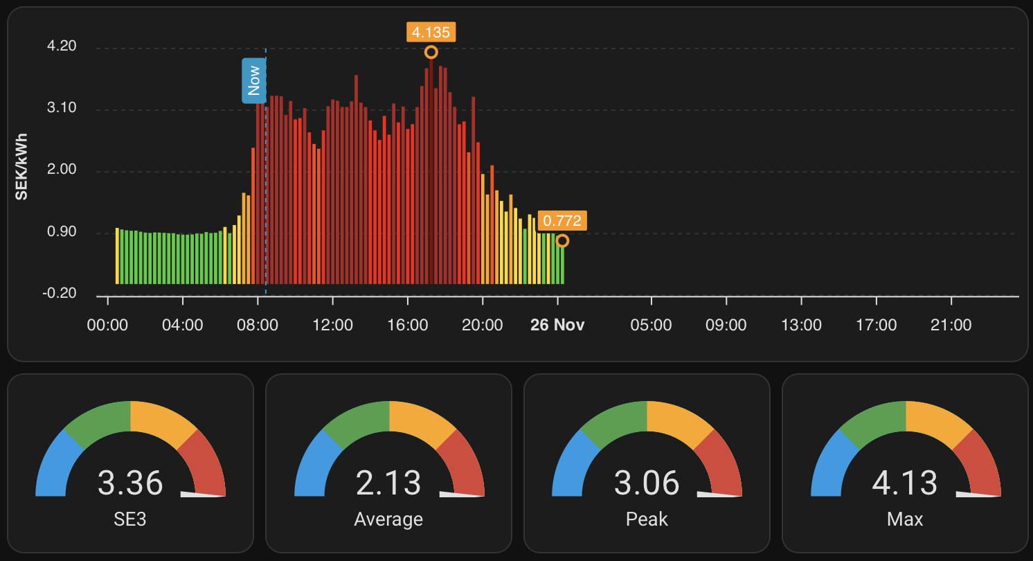Select the circle marker below the 4.135 label
The height and width of the screenshot is (561, 1033).
pyautogui.click(x=431, y=52)
